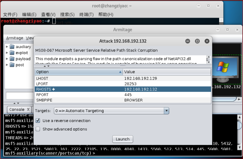
Task: Click the description pane split arrows
Action: point(47,66)
